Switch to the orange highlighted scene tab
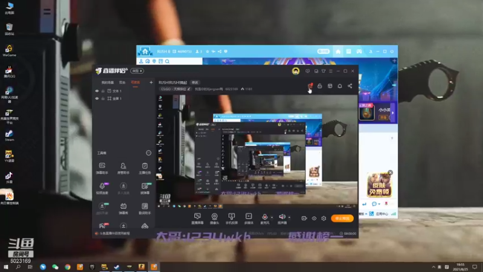Screen dimensions: 483x272 pyautogui.click(x=135, y=83)
